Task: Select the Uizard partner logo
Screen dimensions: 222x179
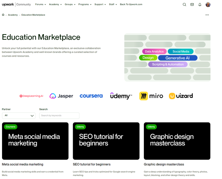Action: 181,96
